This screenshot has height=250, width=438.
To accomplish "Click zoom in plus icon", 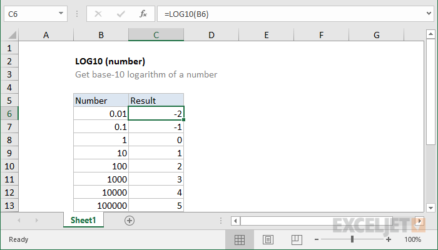I will pos(389,239).
